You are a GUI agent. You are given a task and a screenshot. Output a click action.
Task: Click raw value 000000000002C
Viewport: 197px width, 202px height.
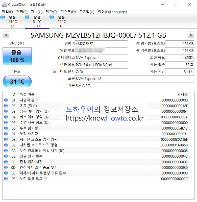(x=175, y=179)
